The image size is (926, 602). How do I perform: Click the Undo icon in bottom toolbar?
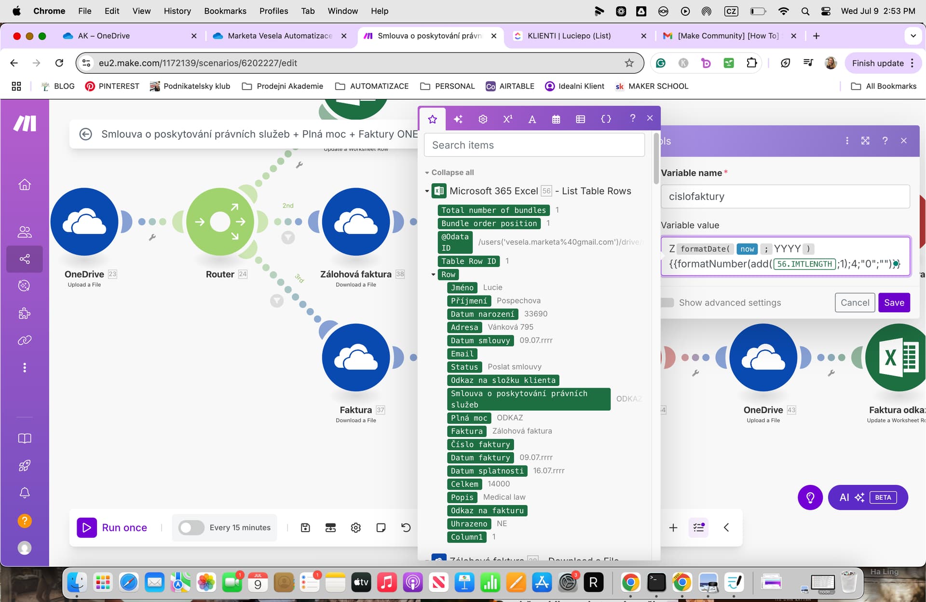click(406, 528)
